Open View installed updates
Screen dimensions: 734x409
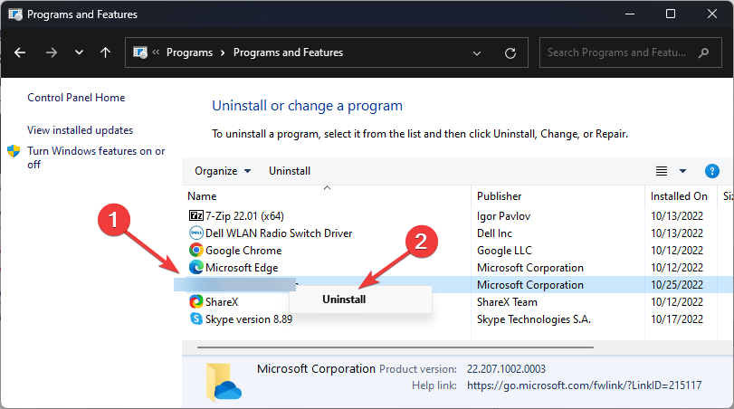(80, 130)
